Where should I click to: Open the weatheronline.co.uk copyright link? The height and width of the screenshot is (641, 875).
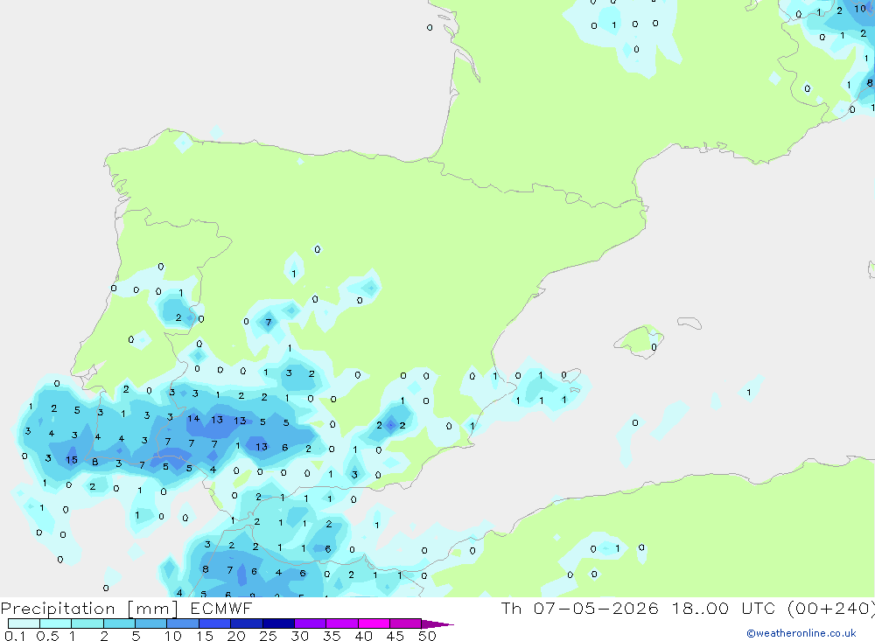click(x=801, y=633)
